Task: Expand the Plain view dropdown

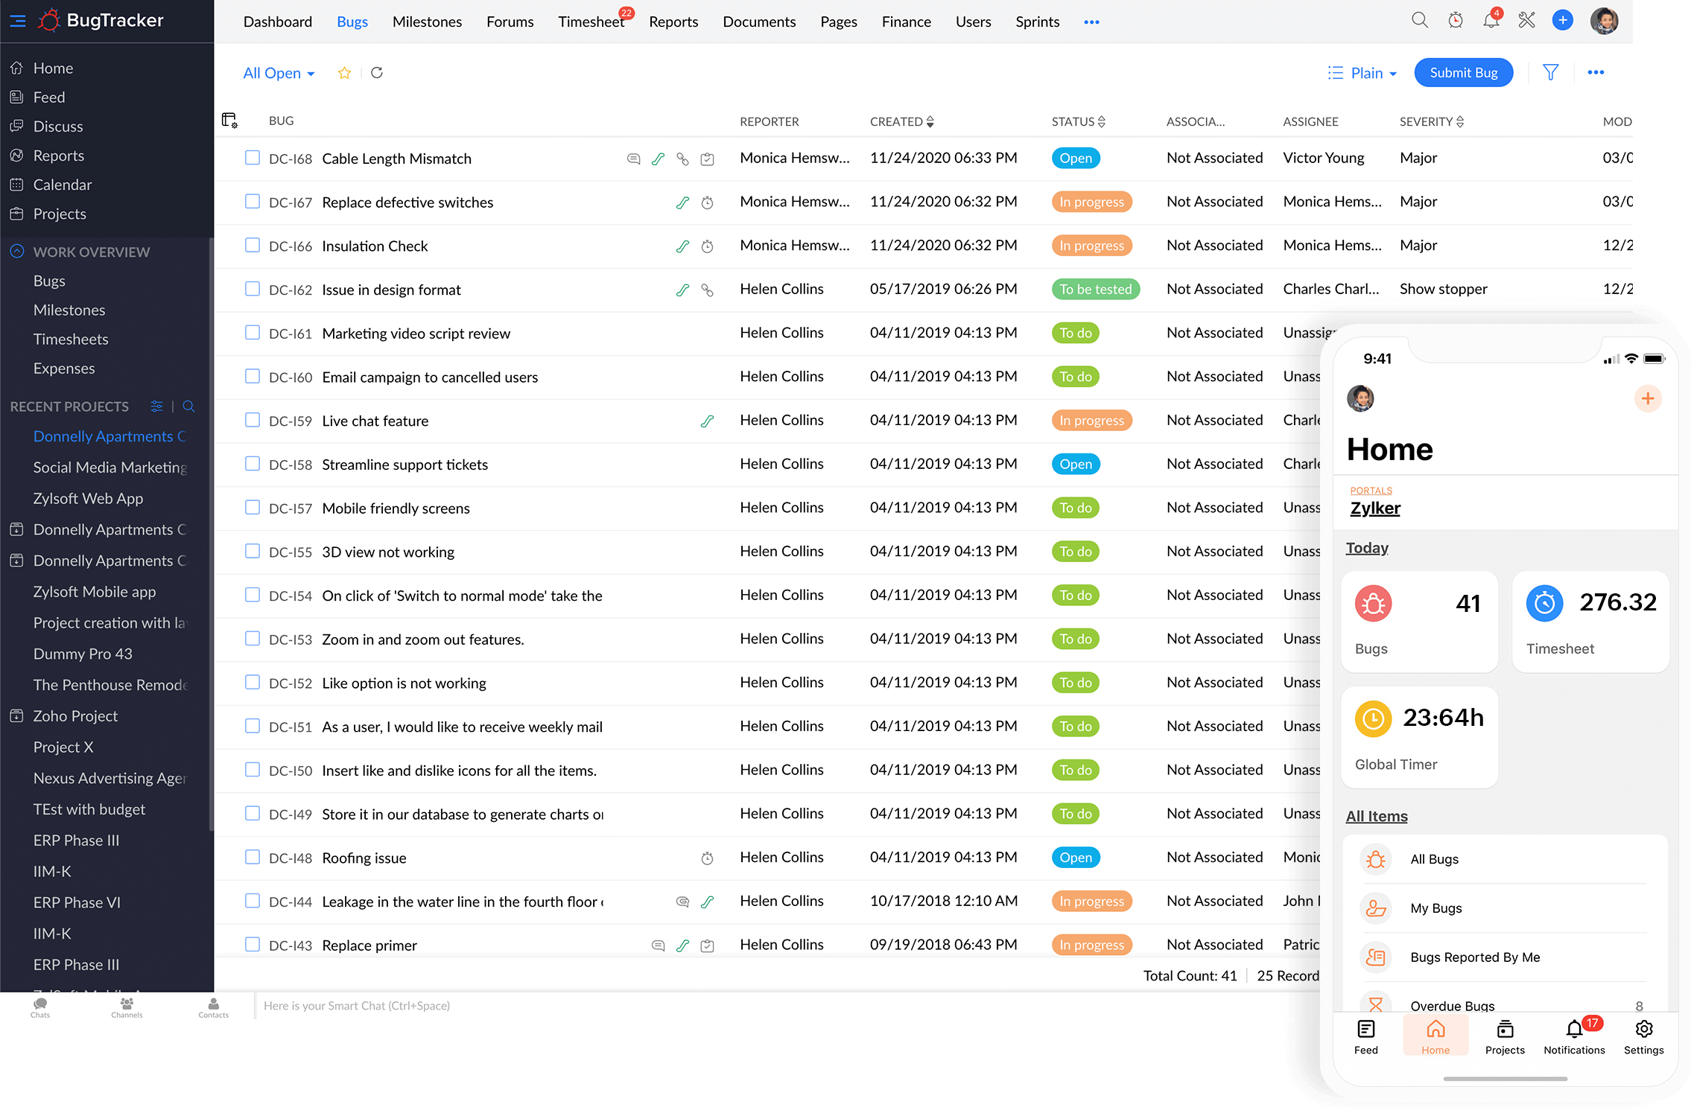Action: pyautogui.click(x=1362, y=72)
